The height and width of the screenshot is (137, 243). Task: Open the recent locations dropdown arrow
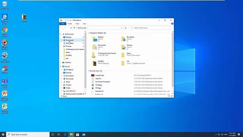coord(68,28)
